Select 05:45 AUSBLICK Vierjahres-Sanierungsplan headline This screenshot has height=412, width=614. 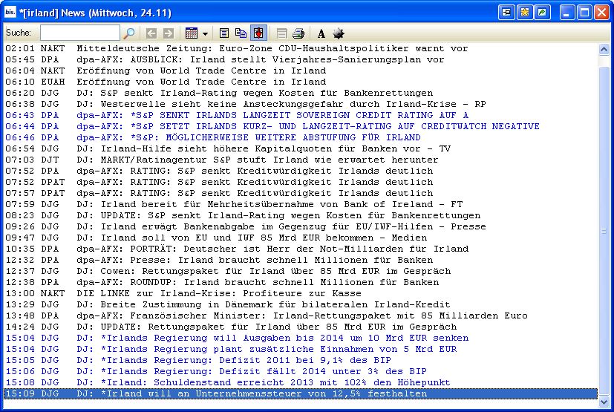301,59
